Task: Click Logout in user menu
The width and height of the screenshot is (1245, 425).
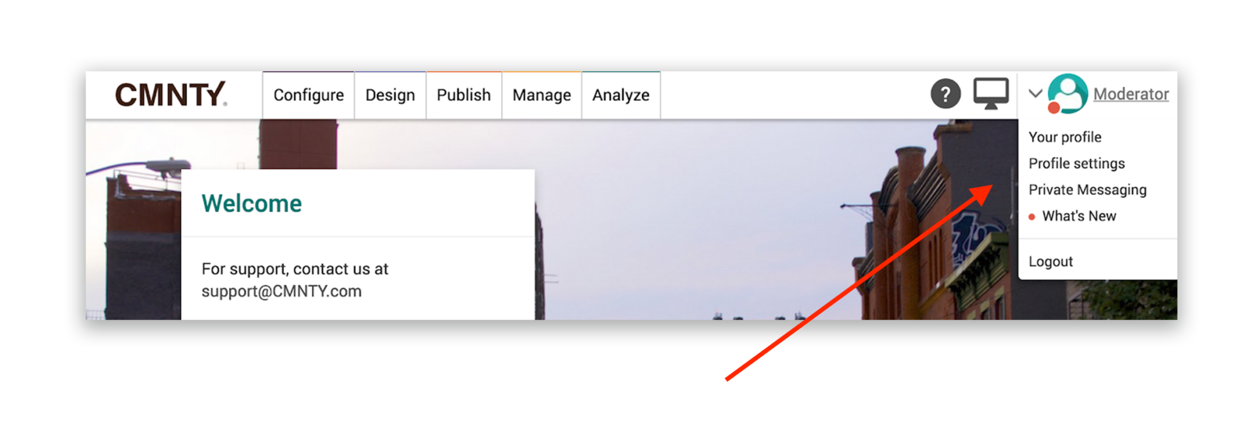Action: [x=1050, y=261]
